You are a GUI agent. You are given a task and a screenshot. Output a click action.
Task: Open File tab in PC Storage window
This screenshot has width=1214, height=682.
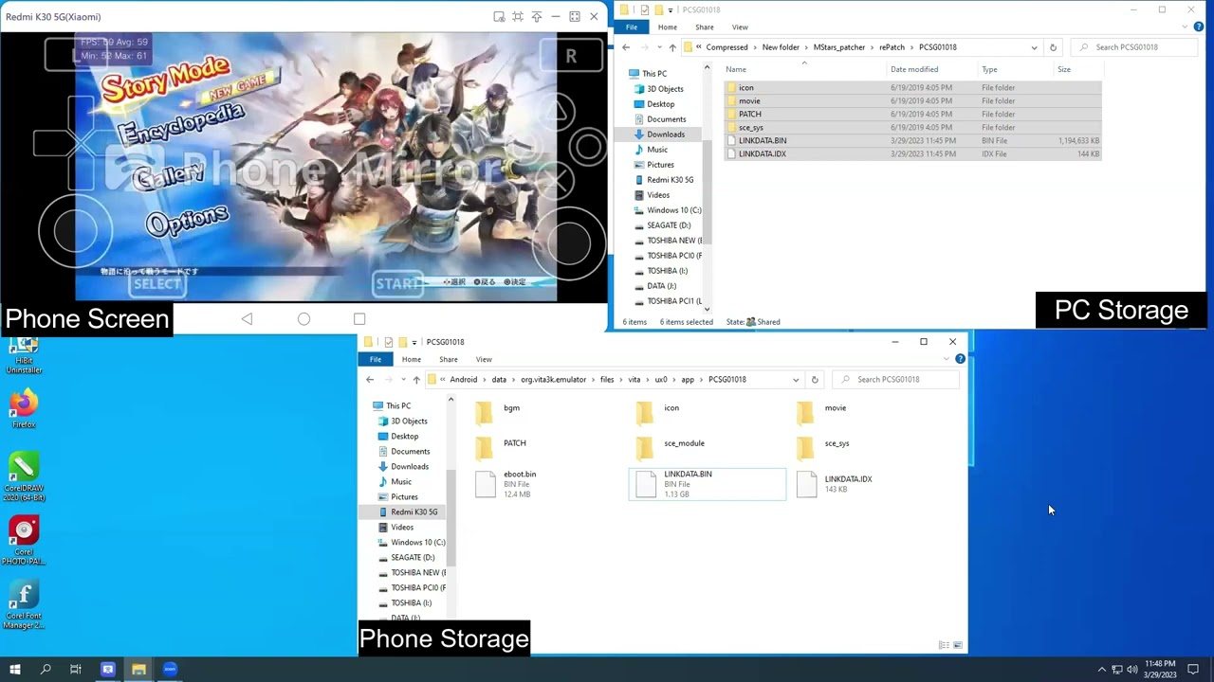(631, 27)
